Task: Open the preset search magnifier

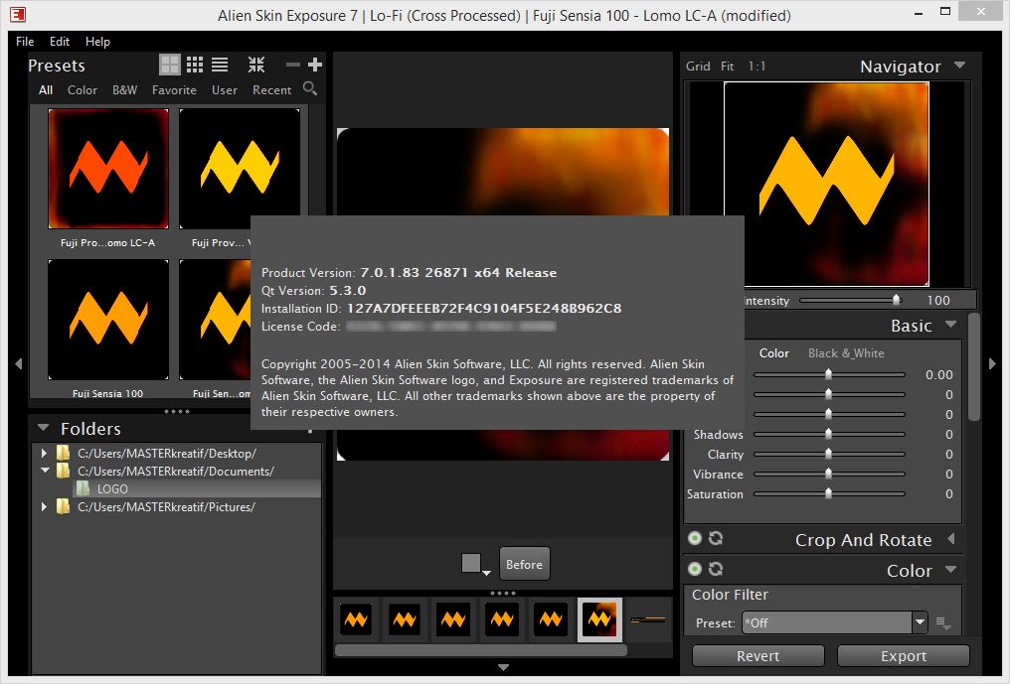Action: (x=310, y=88)
